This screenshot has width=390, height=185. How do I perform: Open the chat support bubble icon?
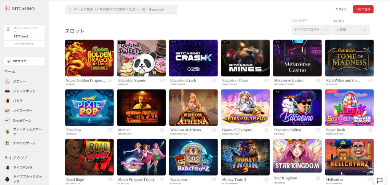pos(380,180)
